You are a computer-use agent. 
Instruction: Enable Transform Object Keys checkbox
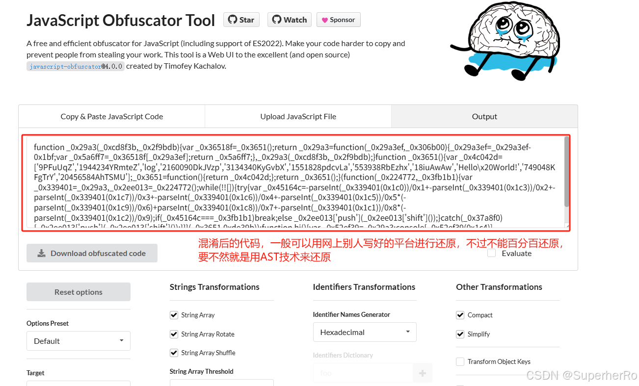460,361
